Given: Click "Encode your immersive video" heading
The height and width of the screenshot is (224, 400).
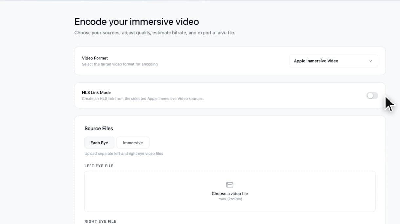Looking at the screenshot, I should pyautogui.click(x=137, y=22).
